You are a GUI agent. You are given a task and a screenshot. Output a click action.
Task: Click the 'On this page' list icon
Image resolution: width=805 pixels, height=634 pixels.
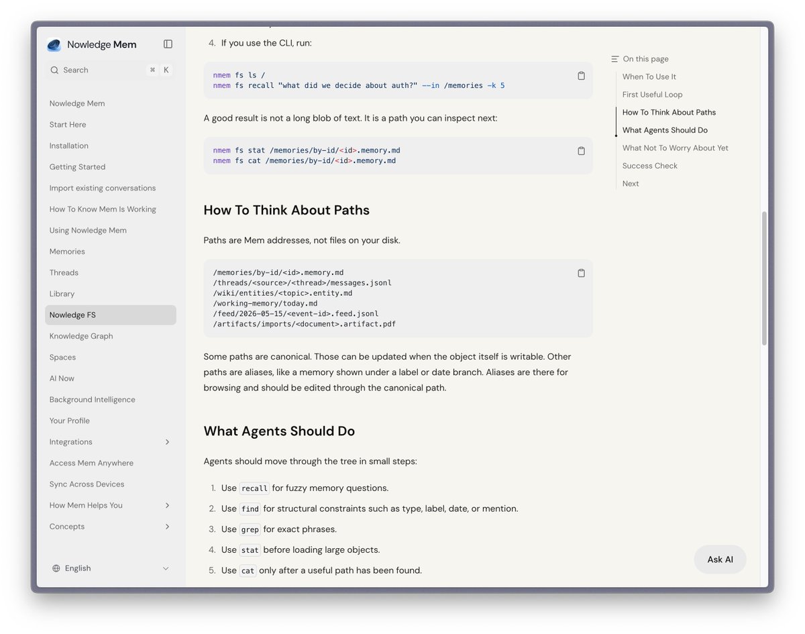[x=614, y=59]
